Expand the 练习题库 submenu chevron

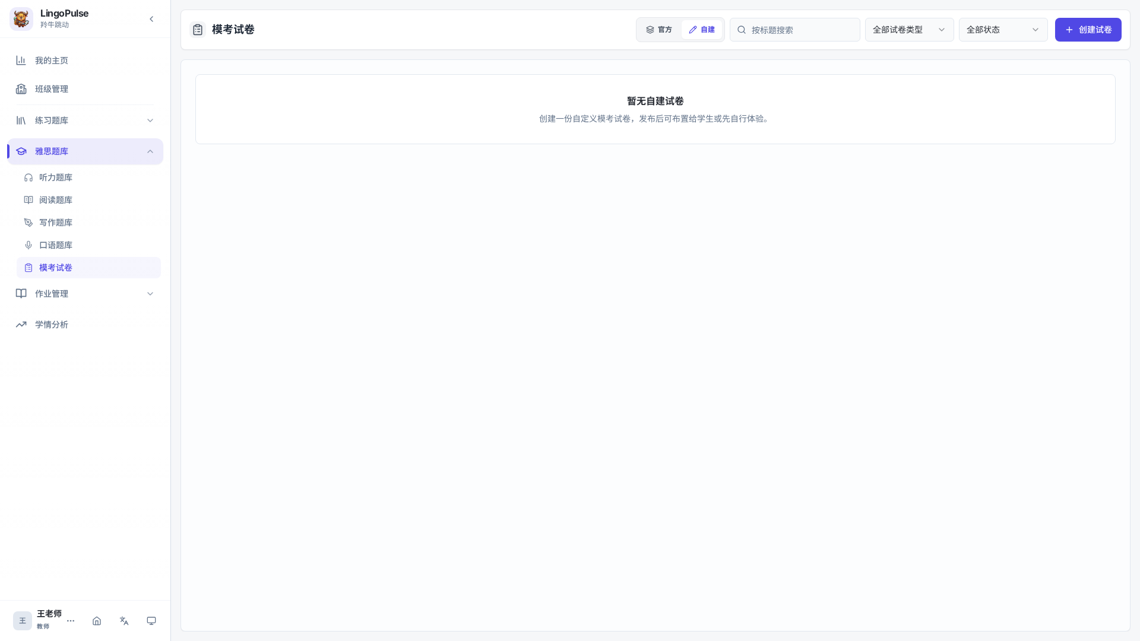pos(150,120)
